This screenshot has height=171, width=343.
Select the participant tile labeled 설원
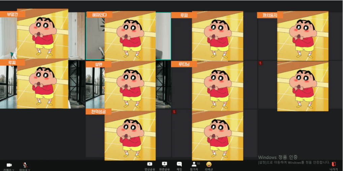128,85
